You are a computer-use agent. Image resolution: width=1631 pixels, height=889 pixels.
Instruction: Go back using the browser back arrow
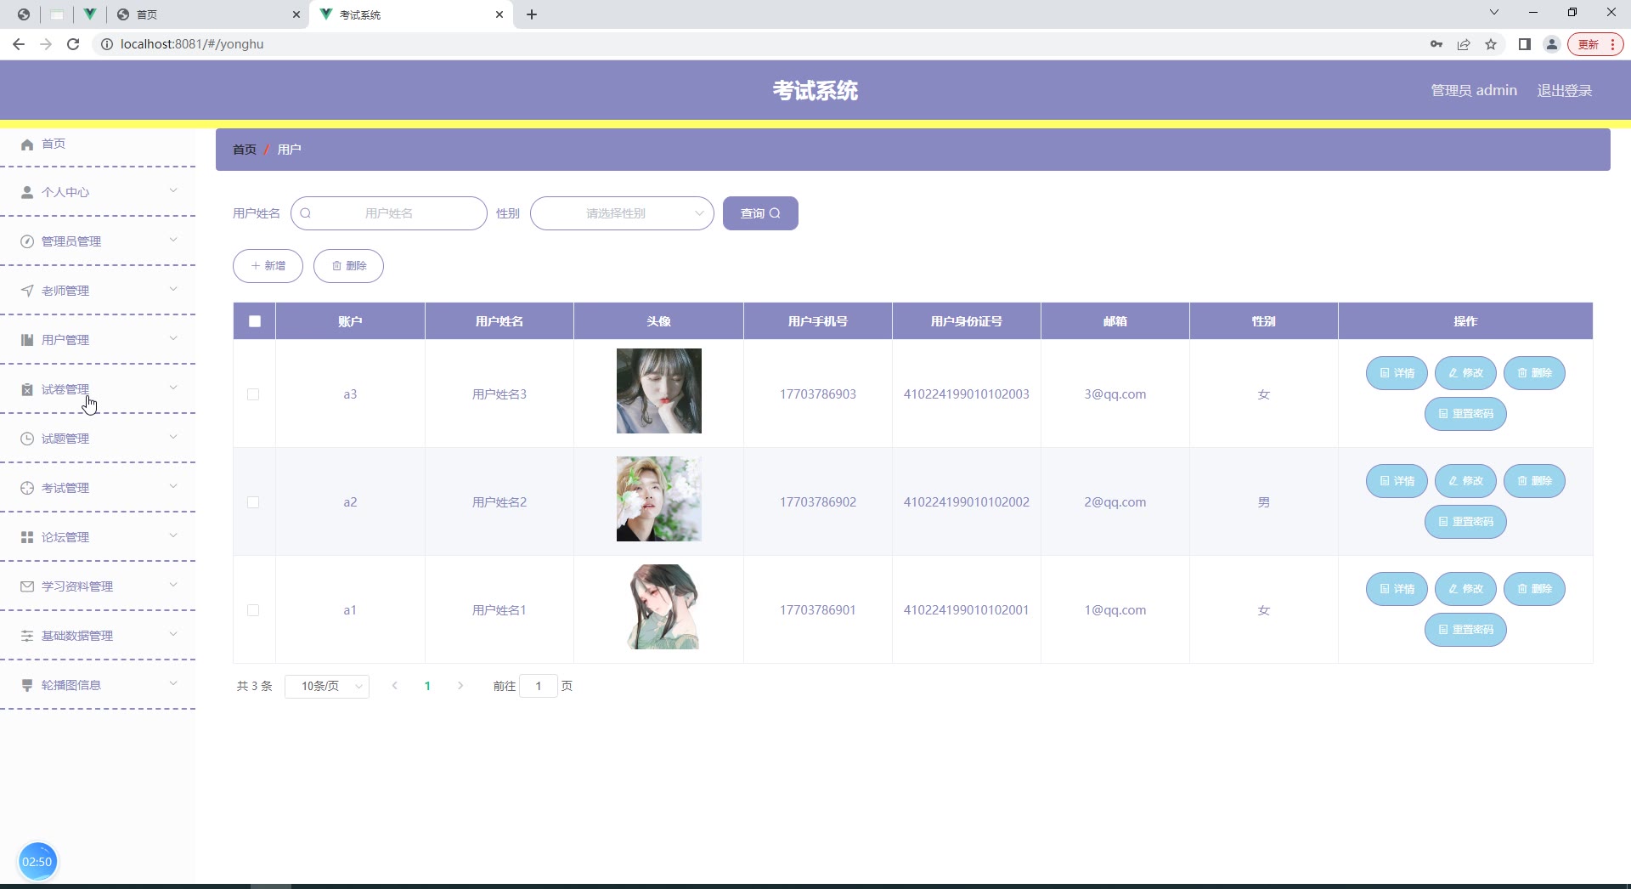pos(19,44)
